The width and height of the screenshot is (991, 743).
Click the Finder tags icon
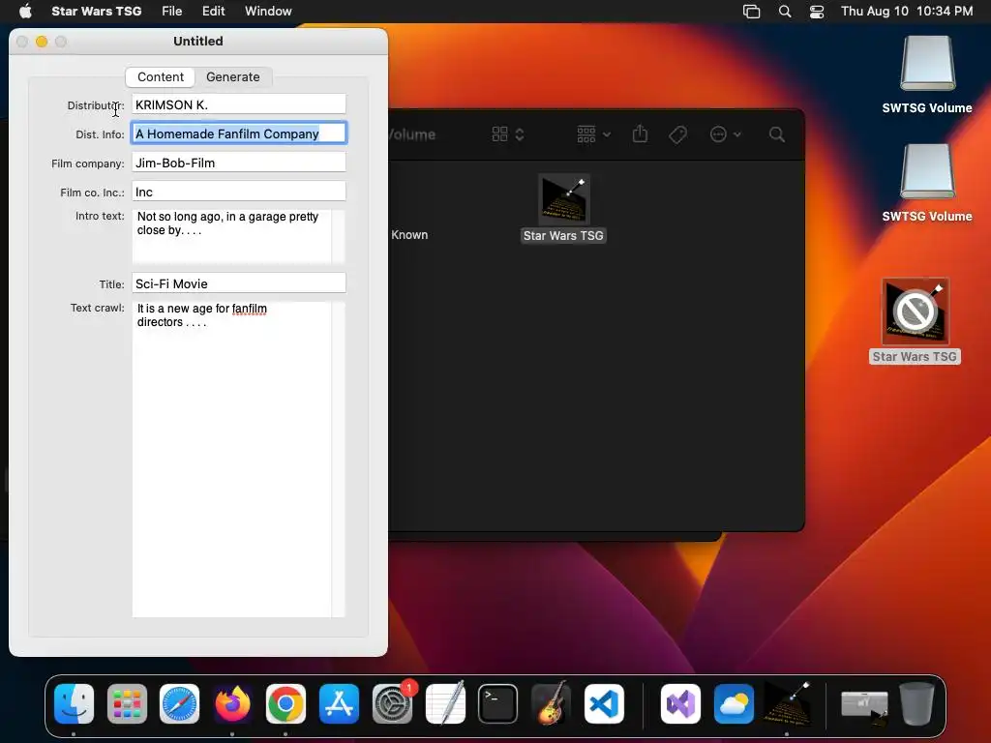coord(677,134)
